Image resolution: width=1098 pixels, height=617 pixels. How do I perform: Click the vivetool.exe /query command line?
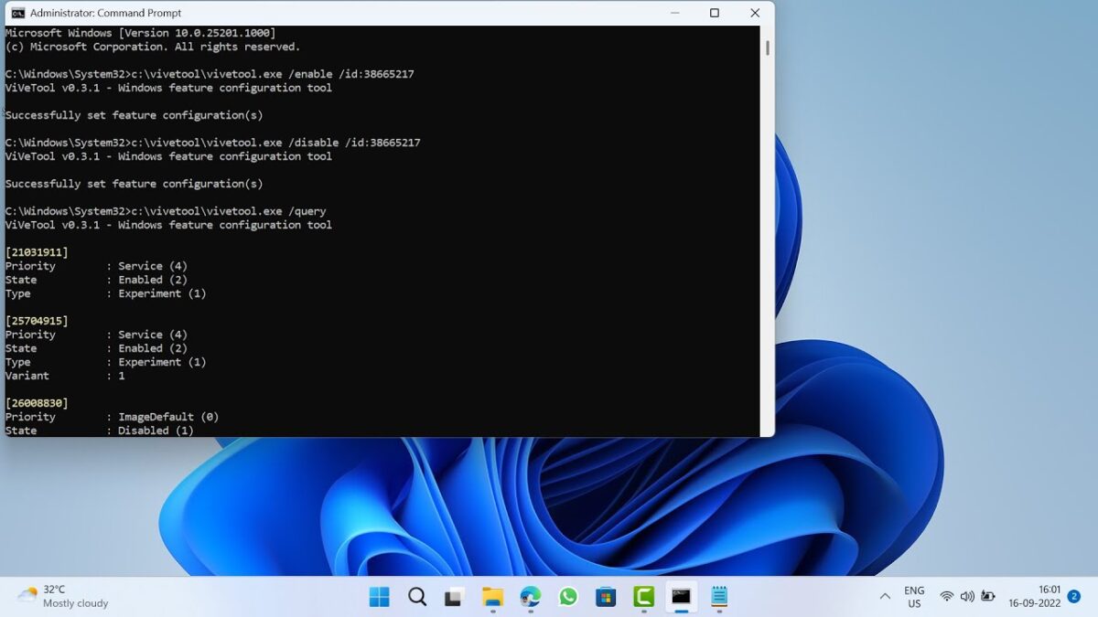pos(166,211)
